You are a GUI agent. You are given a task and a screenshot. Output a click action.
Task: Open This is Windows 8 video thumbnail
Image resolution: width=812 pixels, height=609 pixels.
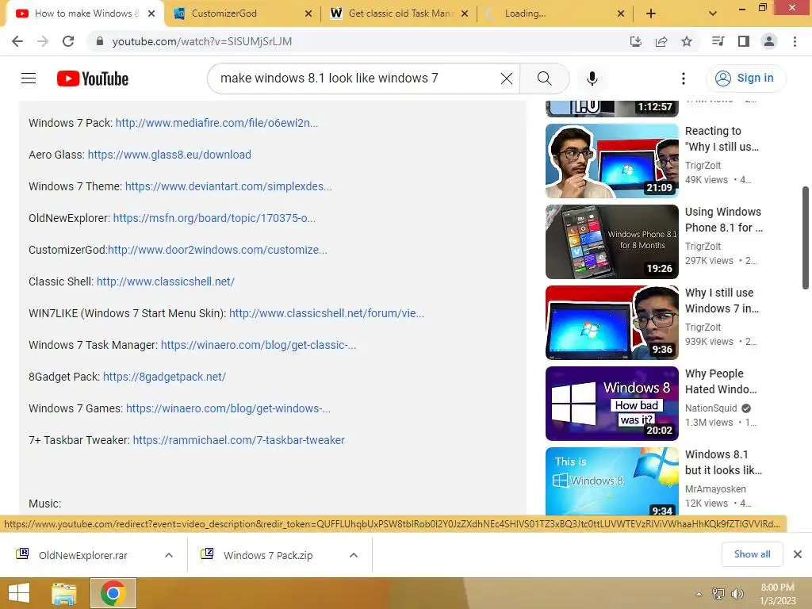click(x=612, y=481)
